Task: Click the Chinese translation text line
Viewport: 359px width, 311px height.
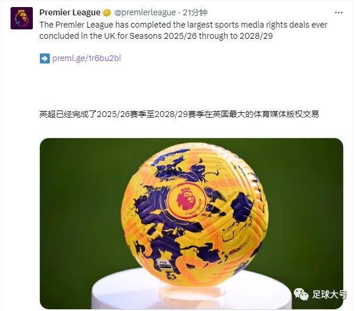Action: [179, 114]
